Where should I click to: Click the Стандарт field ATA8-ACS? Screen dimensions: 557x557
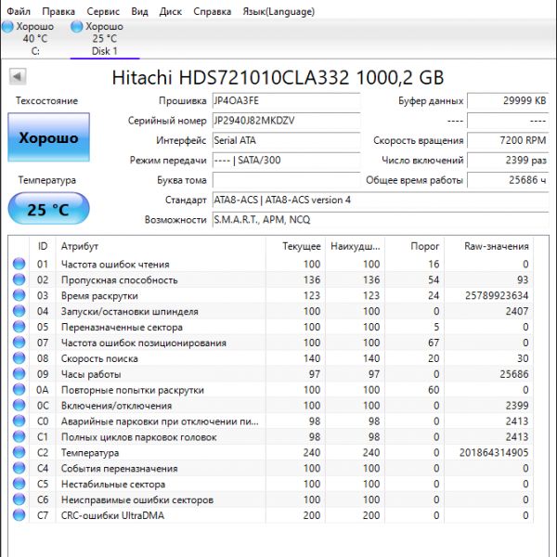coord(381,200)
